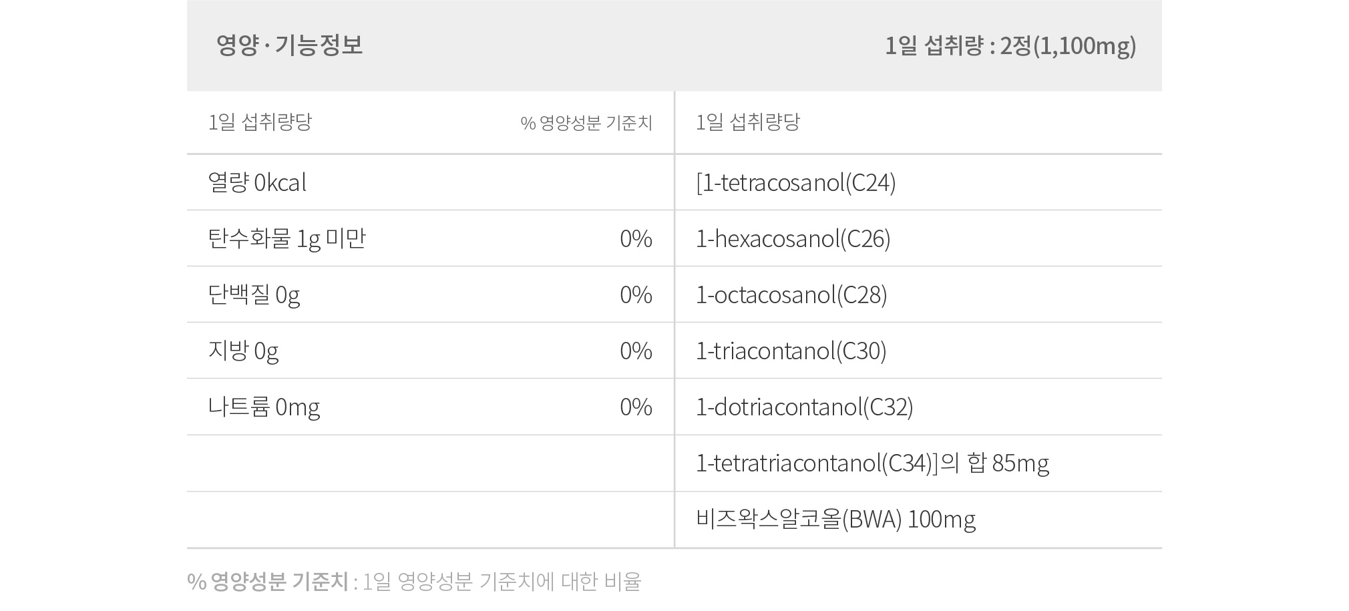This screenshot has height=611, width=1349.
Task: Click the 단백질 0g row label
Action: (x=254, y=294)
